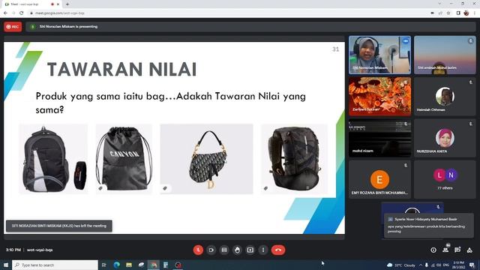Viewport: 480px width, 270px height.
Task: Click the taskbar clock and date
Action: 458,265
